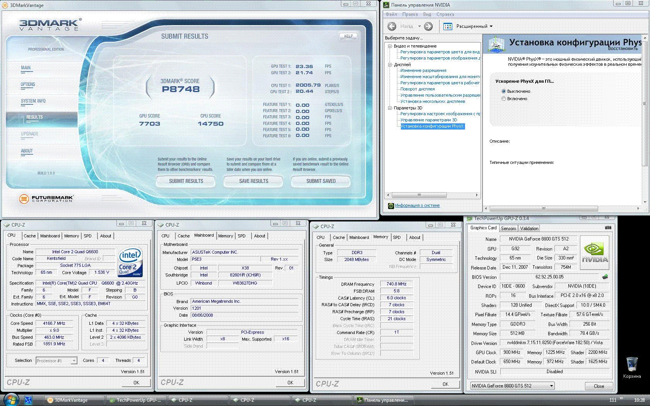Open the Справка menu
This screenshot has height=406, width=650.
coord(445,14)
